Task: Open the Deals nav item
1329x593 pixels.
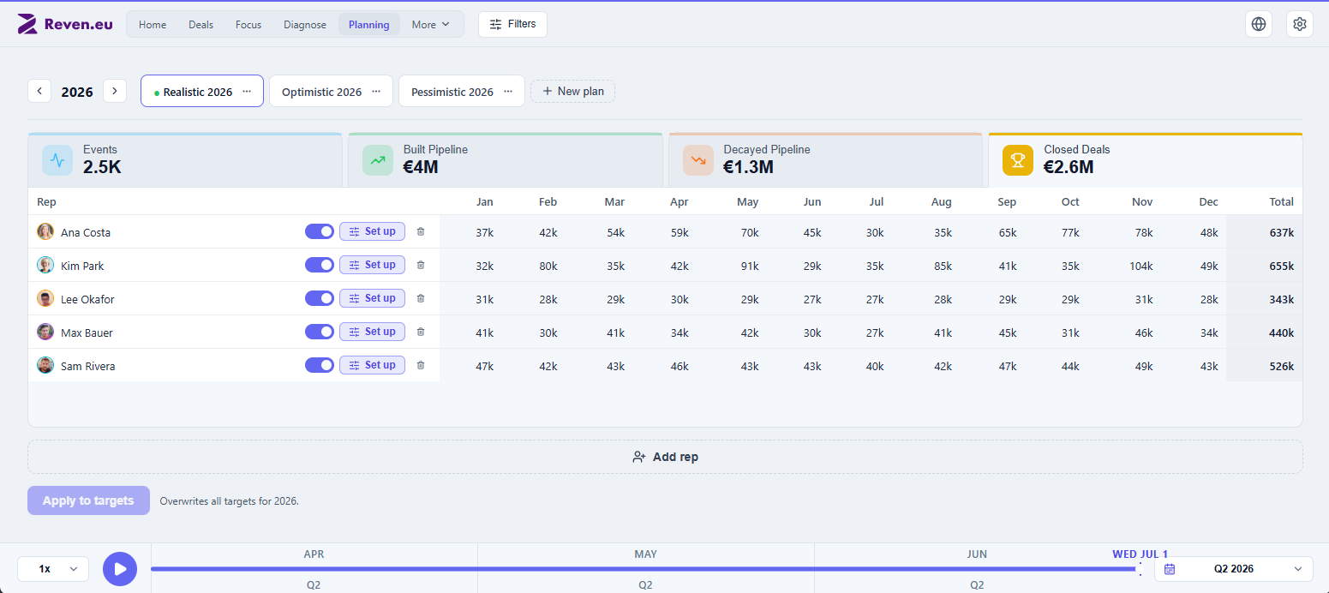Action: [x=201, y=24]
